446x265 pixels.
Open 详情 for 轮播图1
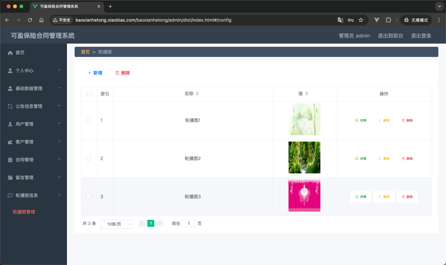pos(361,120)
